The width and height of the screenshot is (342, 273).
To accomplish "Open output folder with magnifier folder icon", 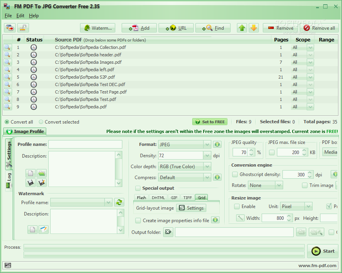I will click(317, 232).
